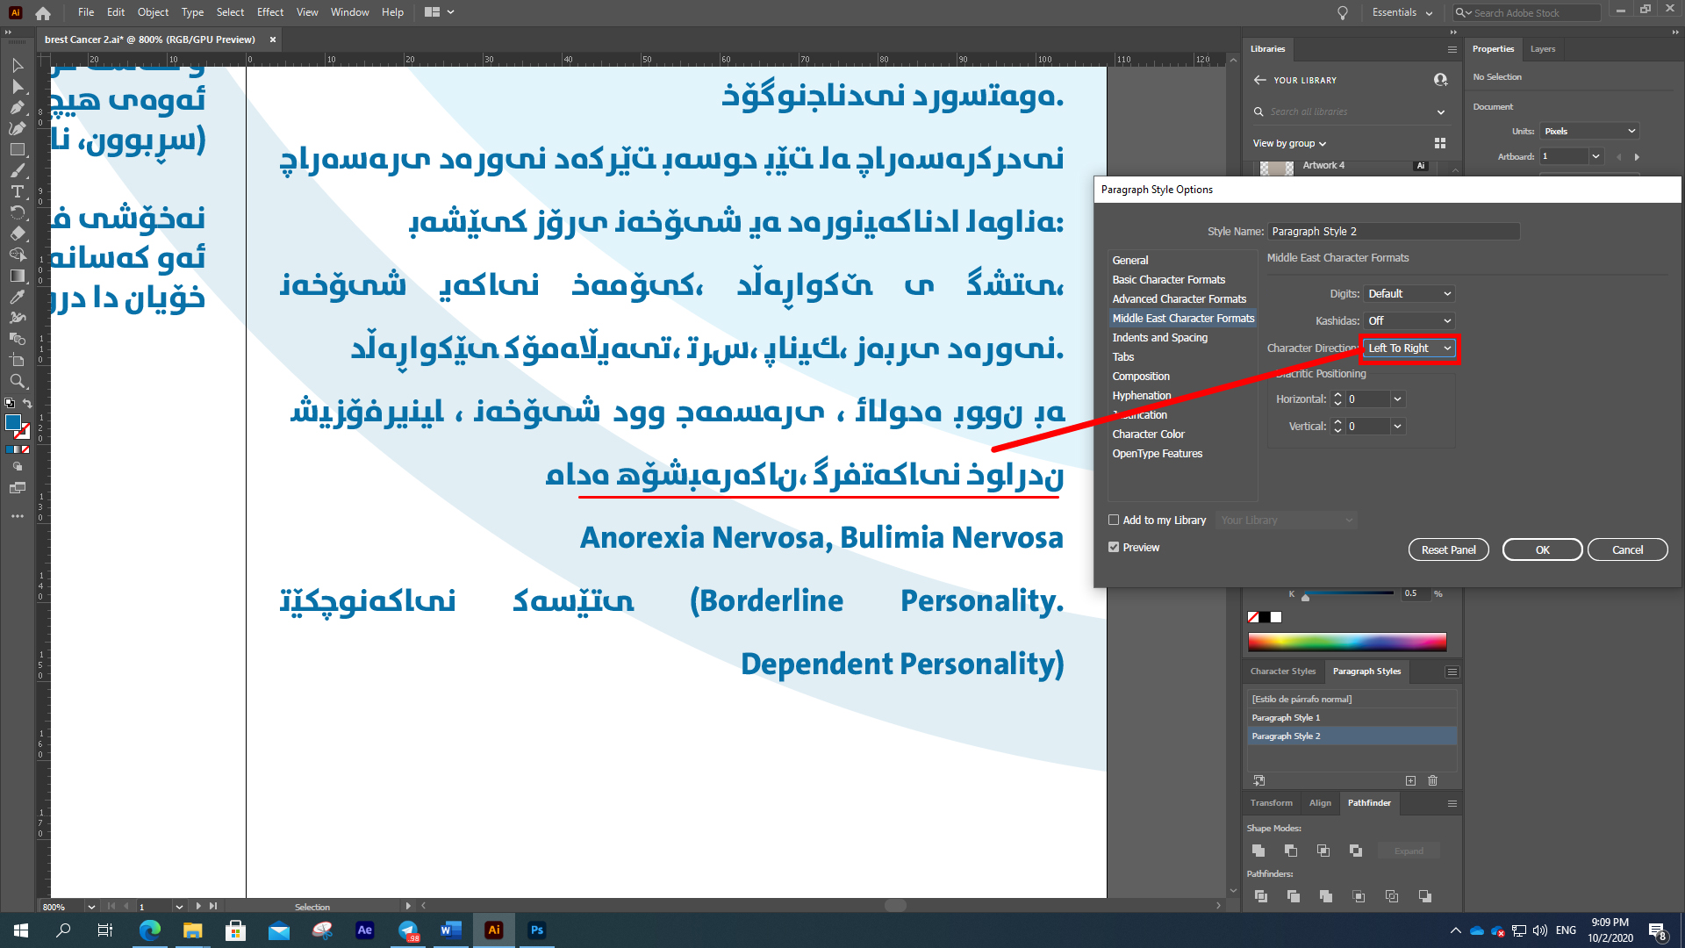The image size is (1685, 948).
Task: Pick the Eyedropper tool
Action: [x=18, y=297]
